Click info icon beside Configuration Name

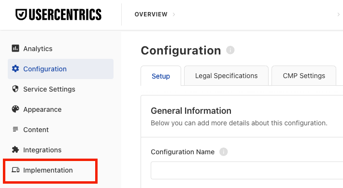point(223,151)
